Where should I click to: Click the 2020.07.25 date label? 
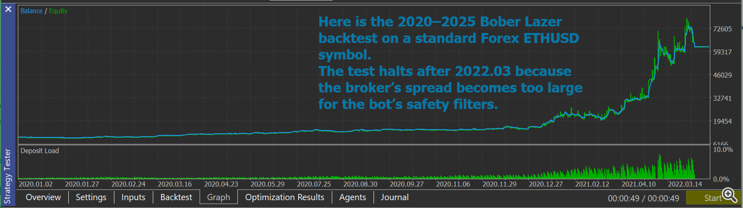tap(315, 184)
